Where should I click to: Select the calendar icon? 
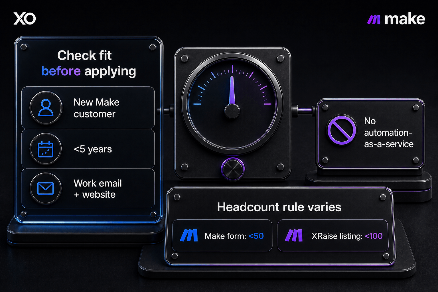[x=46, y=149]
